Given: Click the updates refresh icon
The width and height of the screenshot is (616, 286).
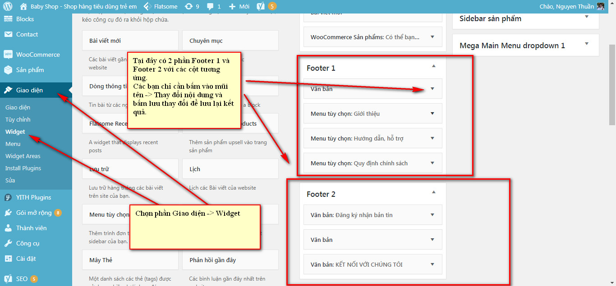Looking at the screenshot, I should click(188, 6).
